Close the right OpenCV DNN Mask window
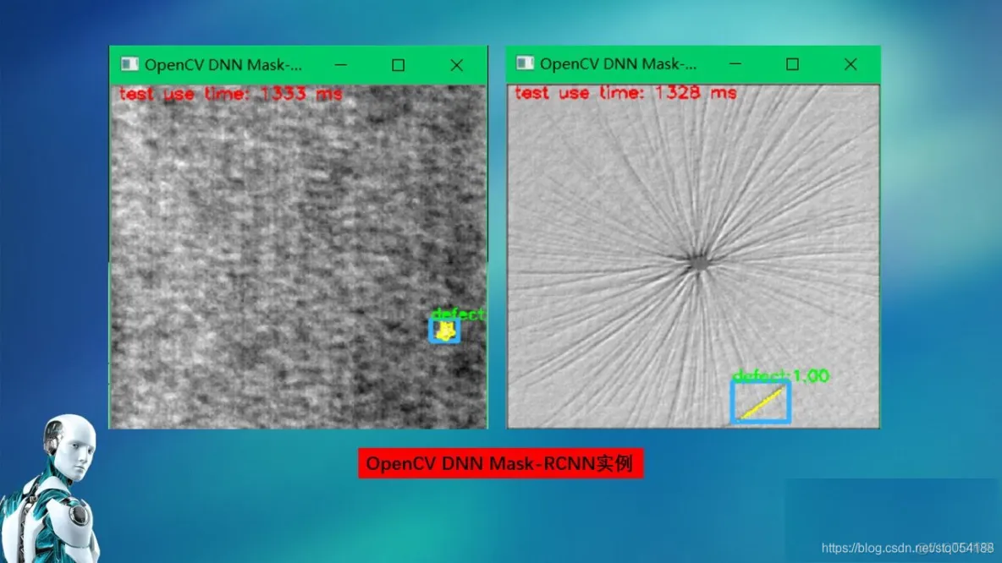This screenshot has height=563, width=1002. point(851,64)
